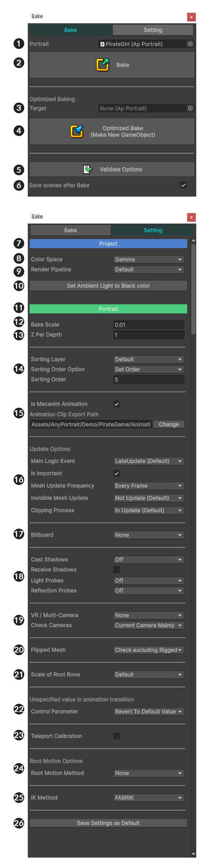This screenshot has width=204, height=864.
Task: Expand the IK Method FABRIK dropdown
Action: click(149, 798)
